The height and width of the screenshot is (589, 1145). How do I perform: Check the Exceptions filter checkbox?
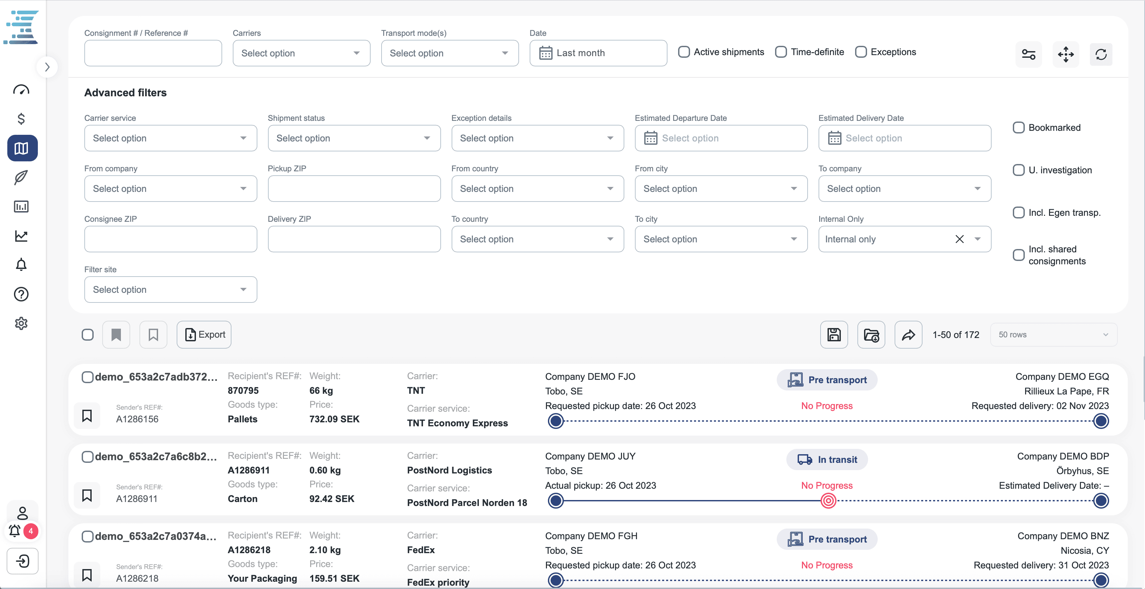(x=861, y=52)
